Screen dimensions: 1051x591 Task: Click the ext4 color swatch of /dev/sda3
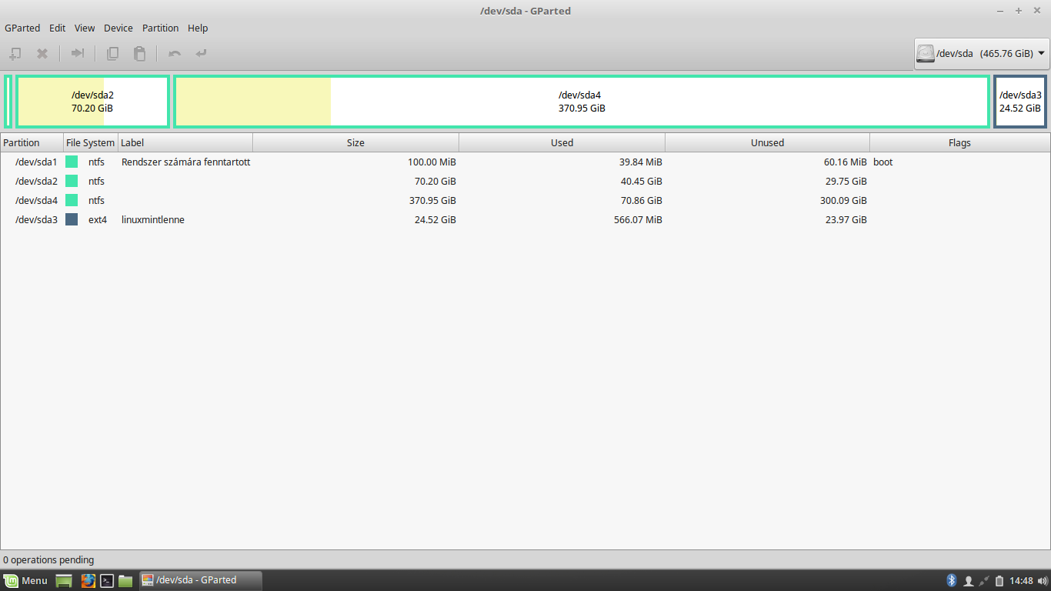pos(72,220)
